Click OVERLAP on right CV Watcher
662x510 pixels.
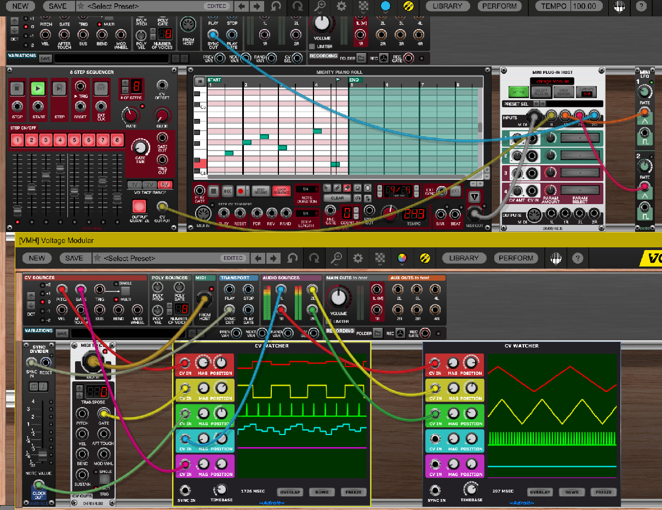tap(540, 492)
